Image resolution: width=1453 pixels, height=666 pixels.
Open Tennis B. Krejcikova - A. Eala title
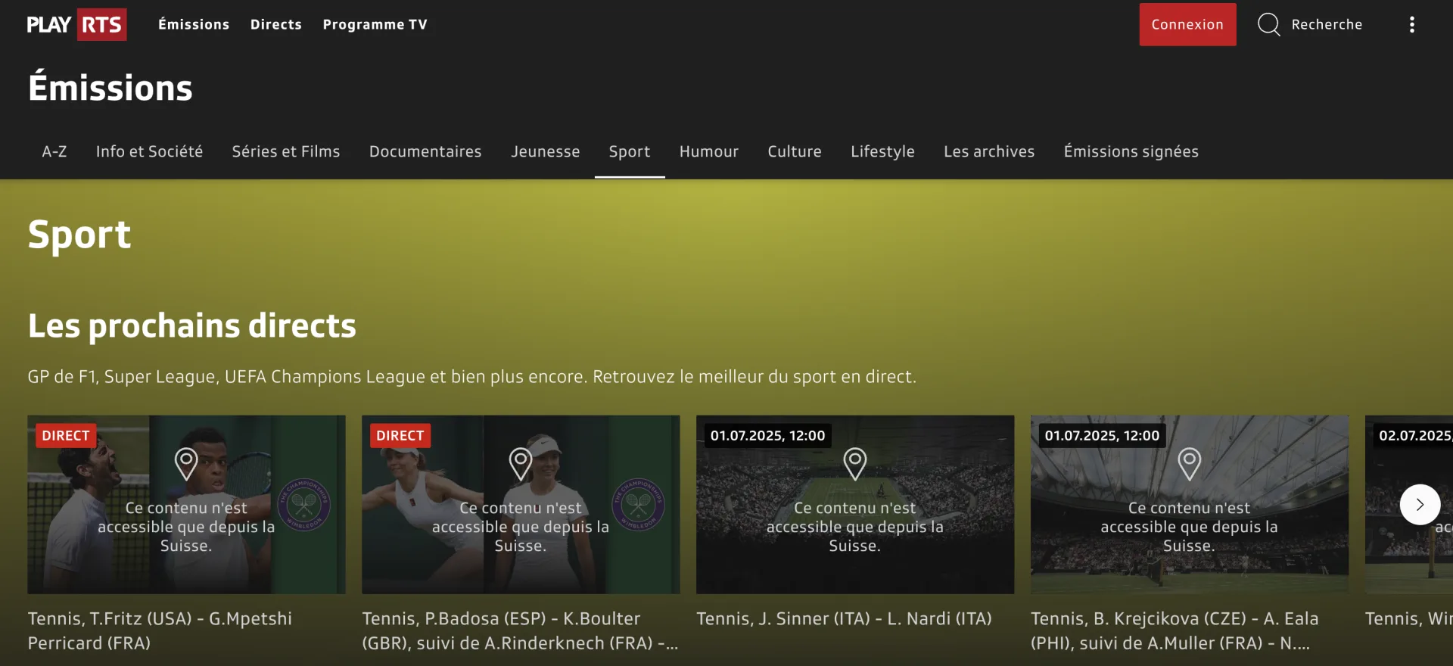[1175, 630]
